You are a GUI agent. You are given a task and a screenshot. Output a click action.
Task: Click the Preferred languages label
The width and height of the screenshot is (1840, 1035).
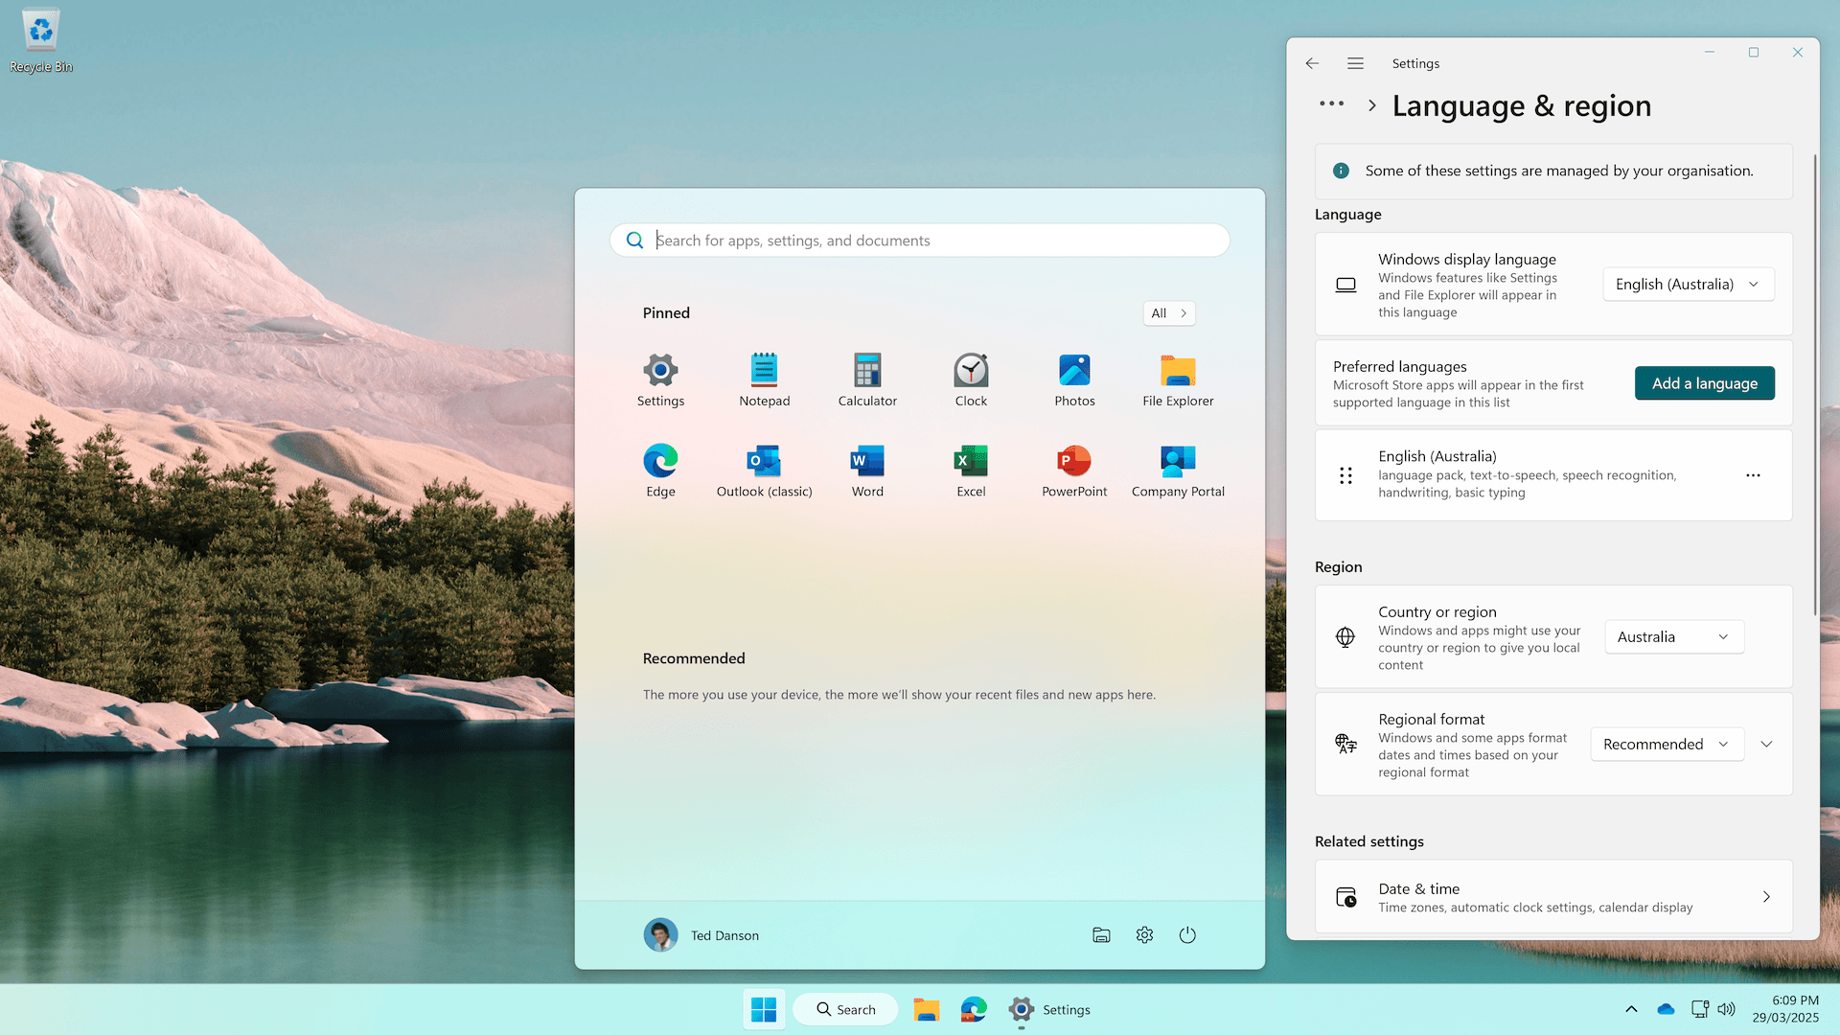1399,366
